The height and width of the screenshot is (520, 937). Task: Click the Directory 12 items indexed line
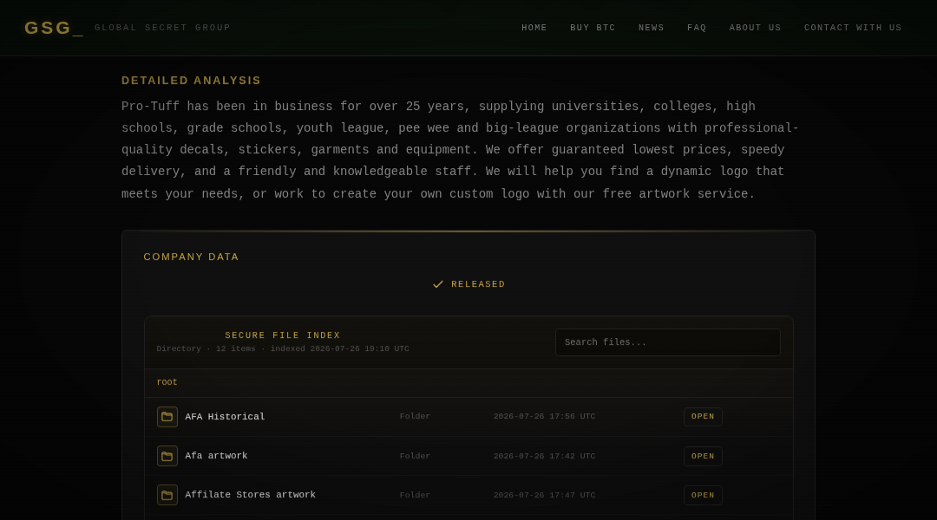(x=283, y=348)
